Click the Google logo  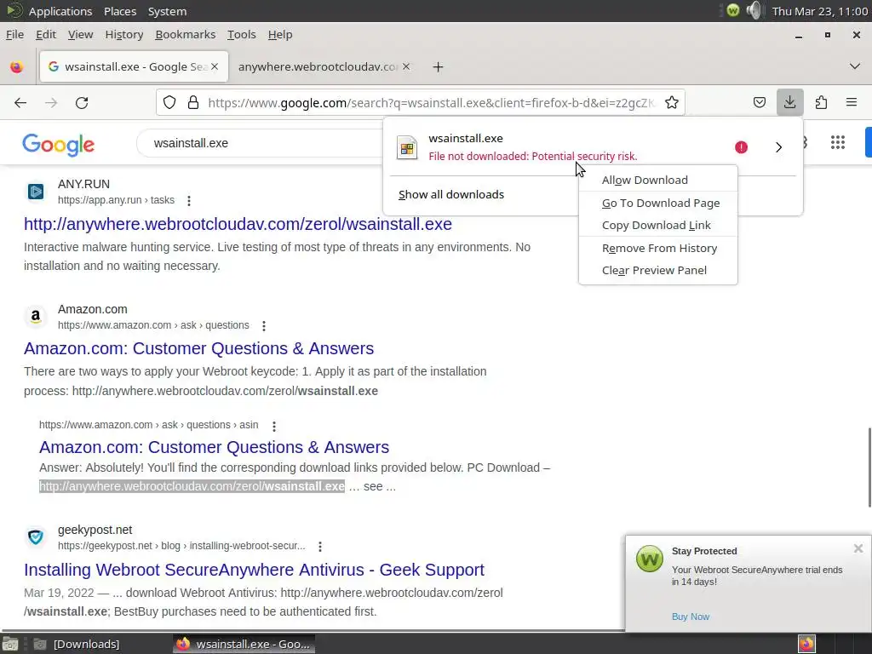point(59,145)
